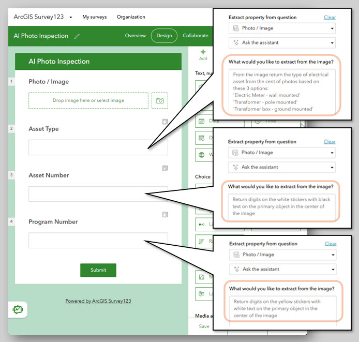
Task: Open calculation icon above Program Number
Action: coord(165,215)
